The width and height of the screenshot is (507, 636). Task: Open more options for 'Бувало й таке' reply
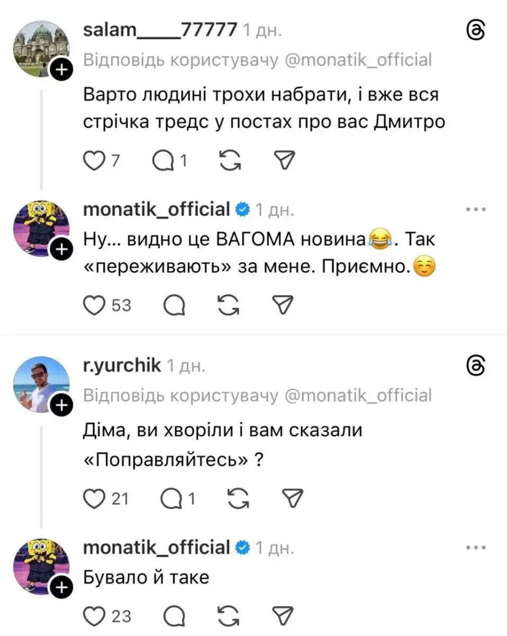[475, 547]
